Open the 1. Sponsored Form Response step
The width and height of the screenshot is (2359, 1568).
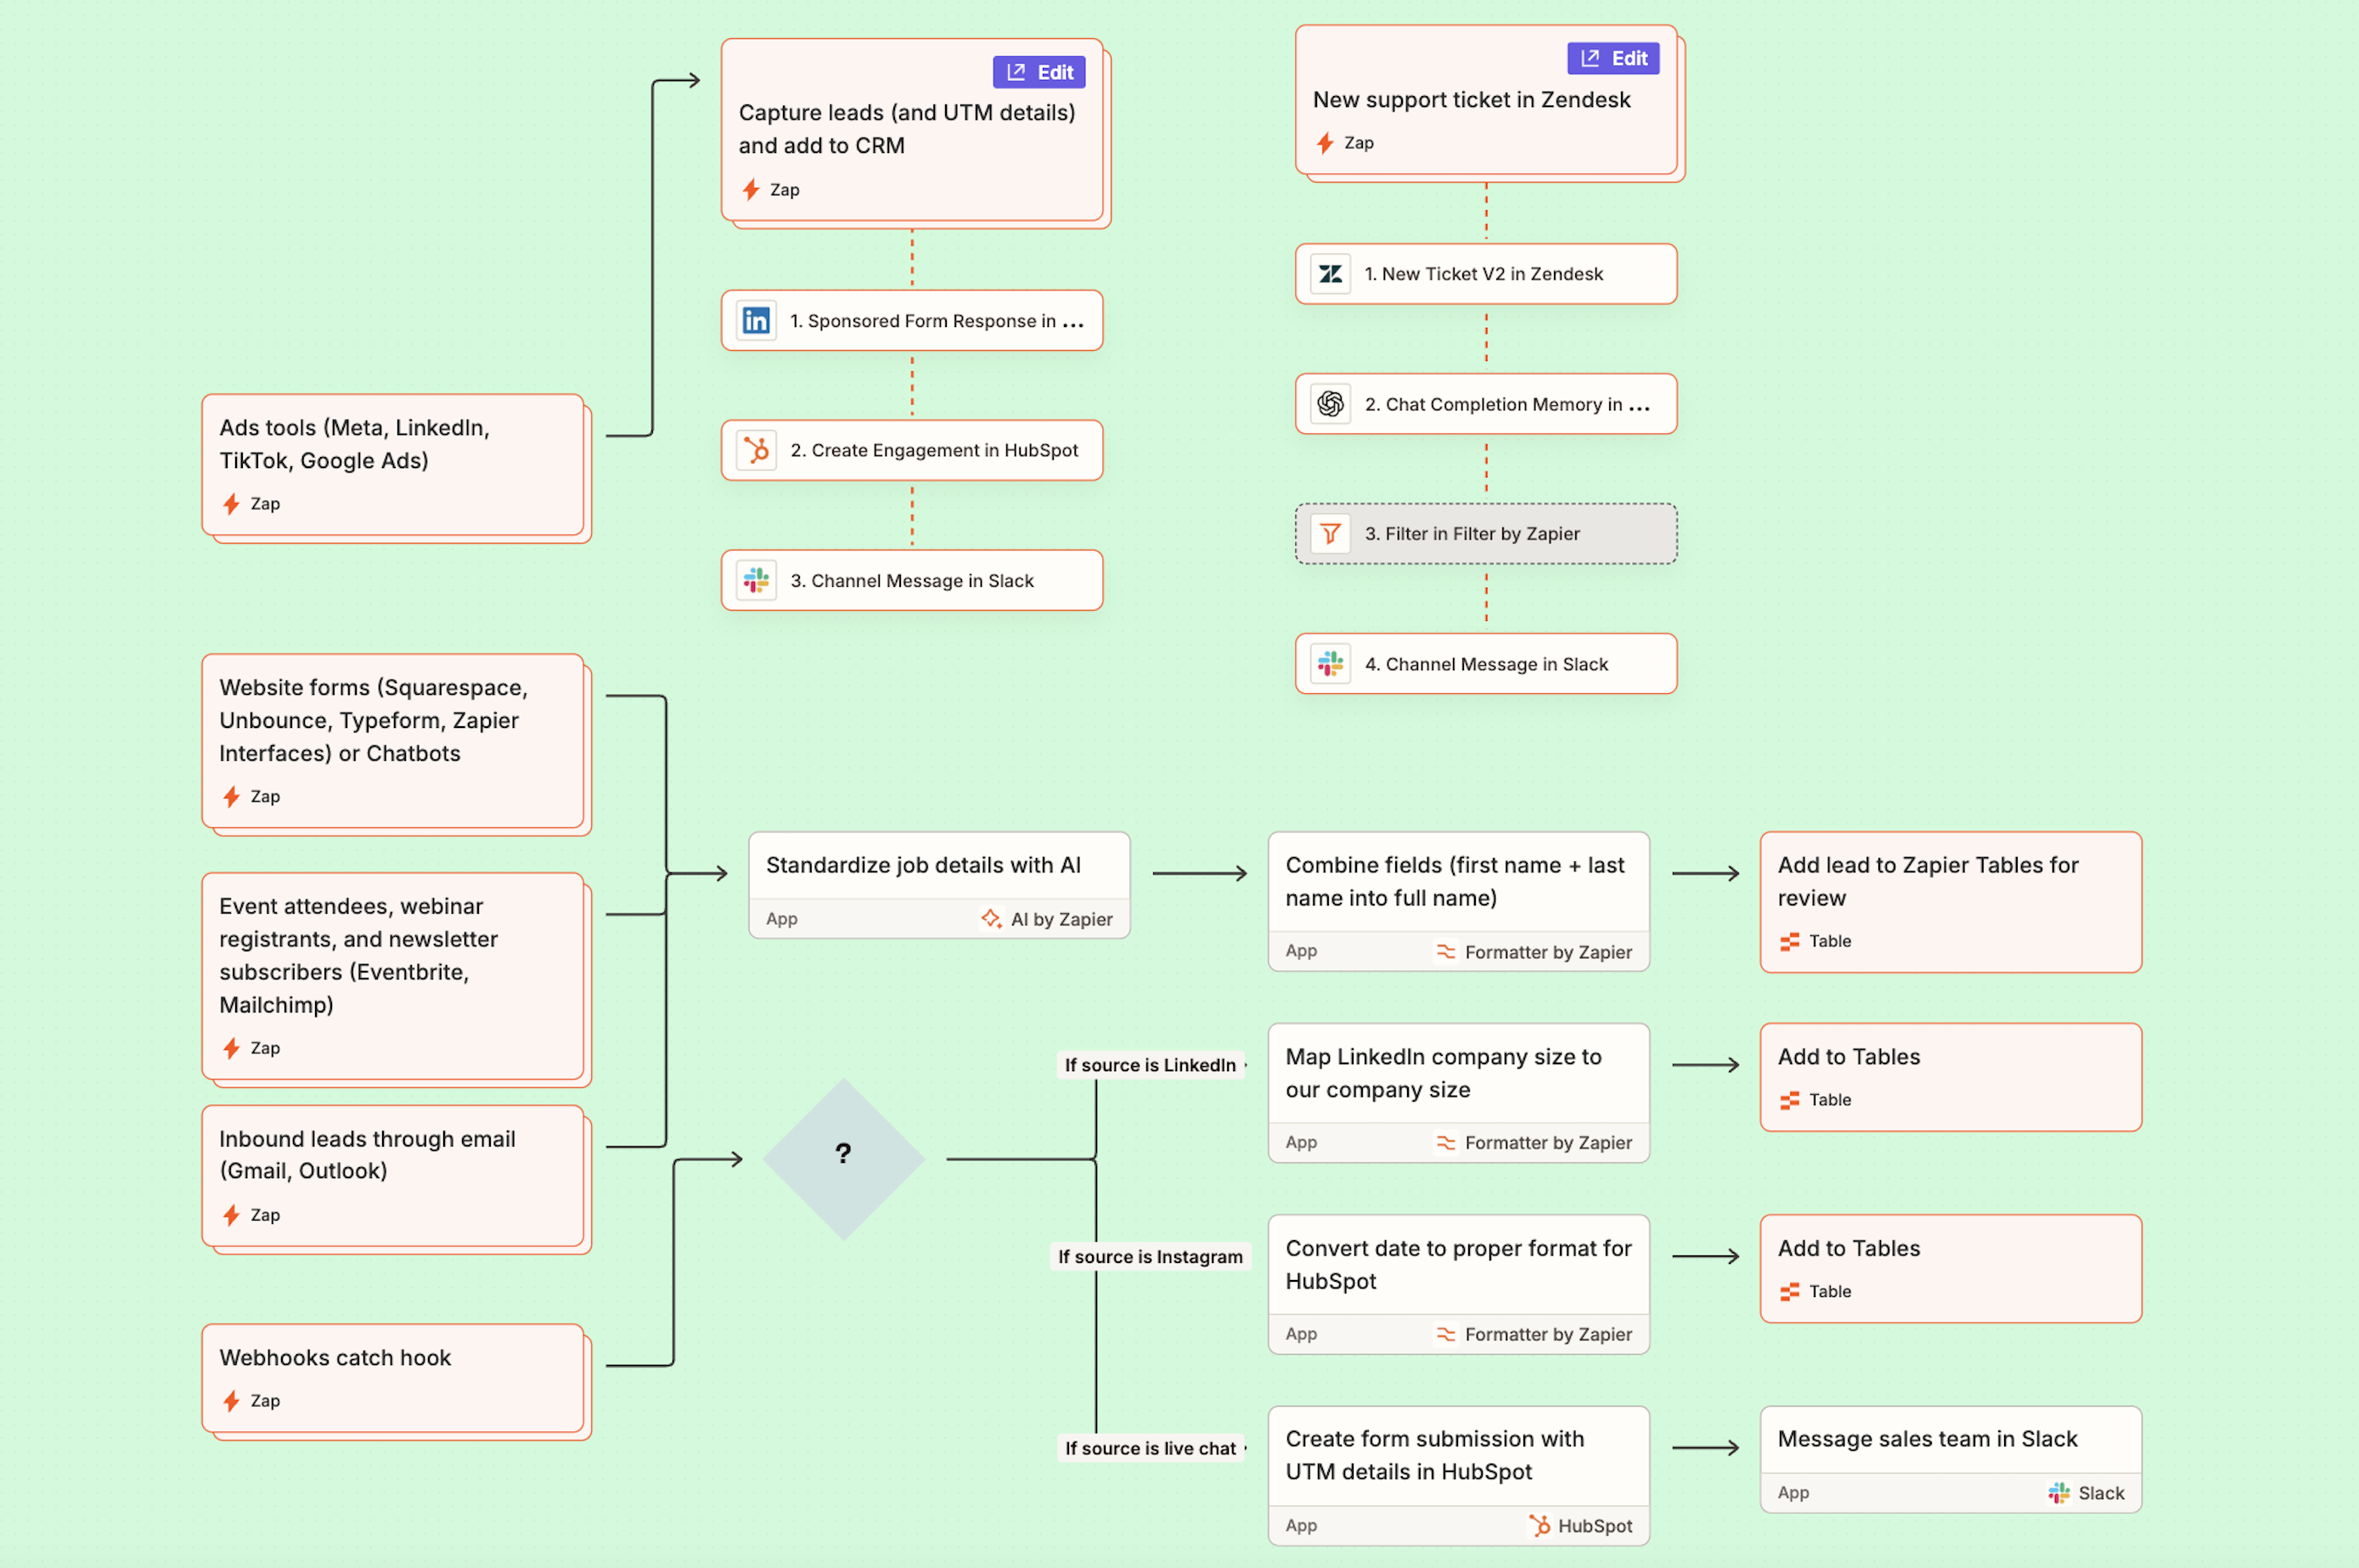click(912, 321)
